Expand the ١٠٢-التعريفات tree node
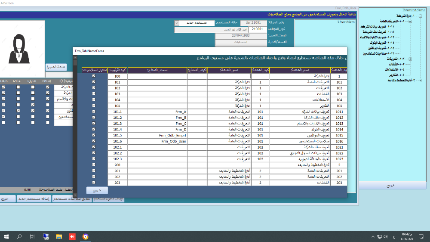 pyautogui.click(x=410, y=59)
